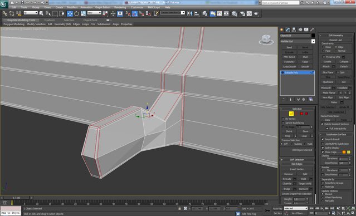Image resolution: width=356 pixels, height=216 pixels.
Task: Select the Link tool in main toolbar
Action: [5, 13]
